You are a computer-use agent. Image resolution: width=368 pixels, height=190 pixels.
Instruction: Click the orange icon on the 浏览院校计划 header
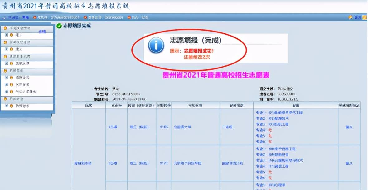coord(5,28)
